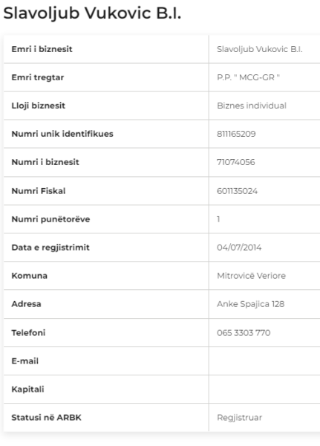Click the employee count value 1
Viewport: 320px width, 446px height.
[218, 219]
